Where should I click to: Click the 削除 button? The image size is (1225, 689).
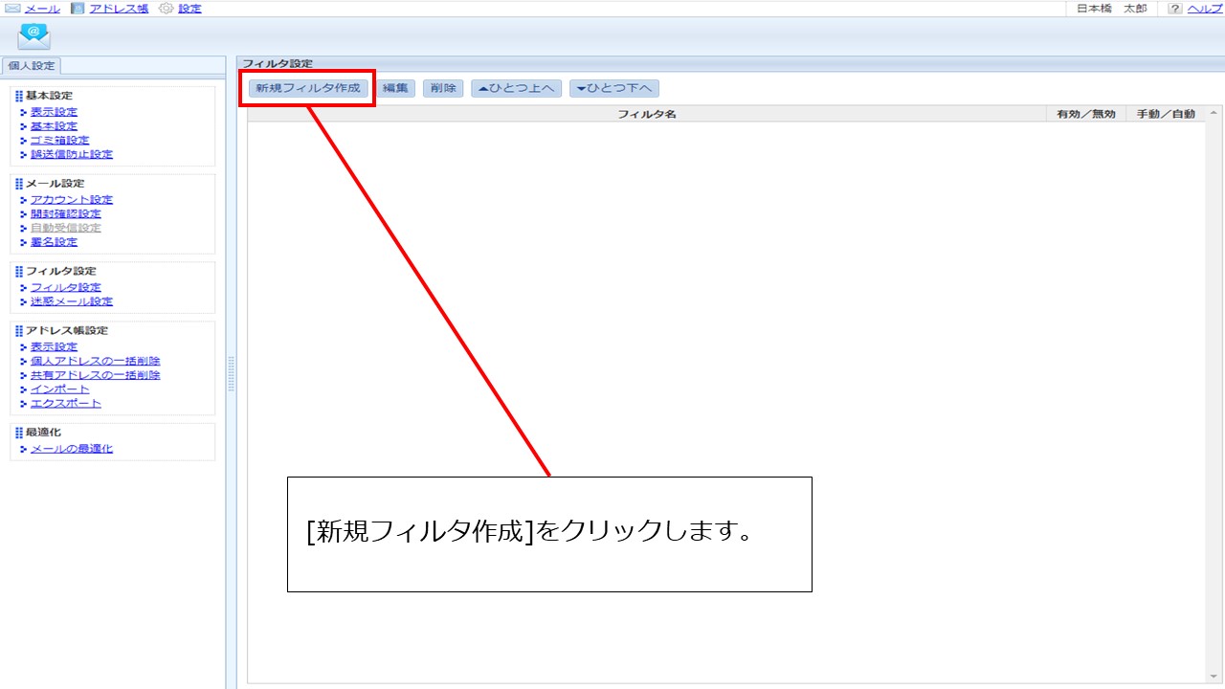443,88
